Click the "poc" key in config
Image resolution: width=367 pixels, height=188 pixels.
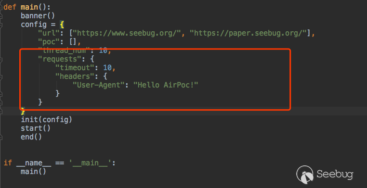click(49, 42)
